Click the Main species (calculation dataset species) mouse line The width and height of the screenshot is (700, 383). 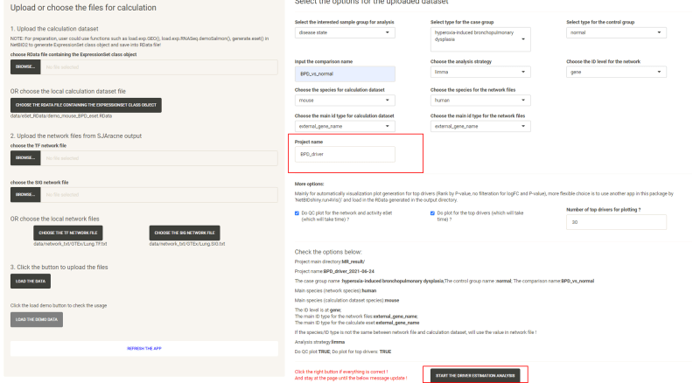coord(346,301)
